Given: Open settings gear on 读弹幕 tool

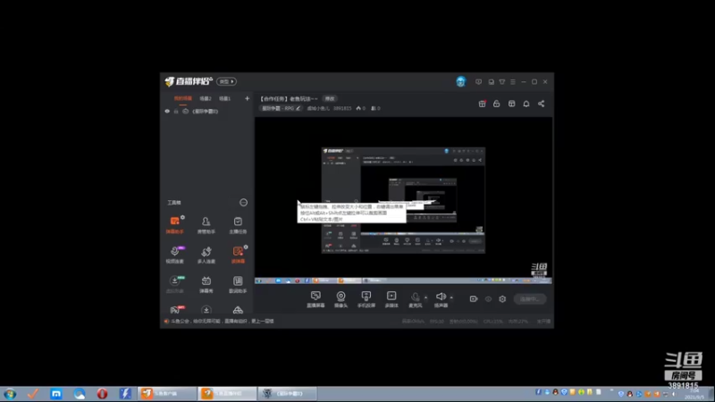Looking at the screenshot, I should click(246, 247).
